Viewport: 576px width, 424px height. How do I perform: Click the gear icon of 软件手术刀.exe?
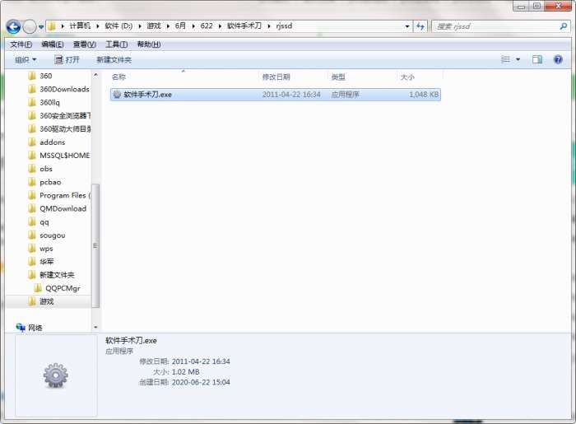point(117,95)
